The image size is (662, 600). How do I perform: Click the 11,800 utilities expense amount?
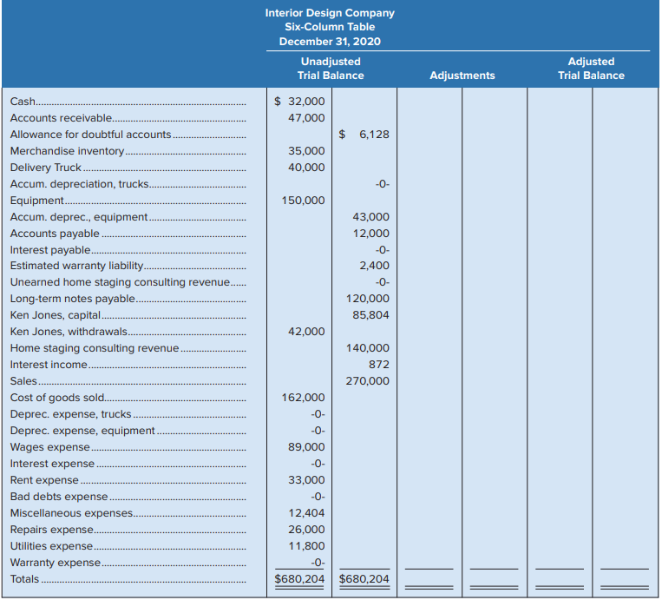pyautogui.click(x=306, y=545)
